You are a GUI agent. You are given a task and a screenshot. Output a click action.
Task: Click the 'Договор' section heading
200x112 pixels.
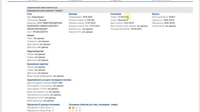pyautogui.click(x=73, y=14)
